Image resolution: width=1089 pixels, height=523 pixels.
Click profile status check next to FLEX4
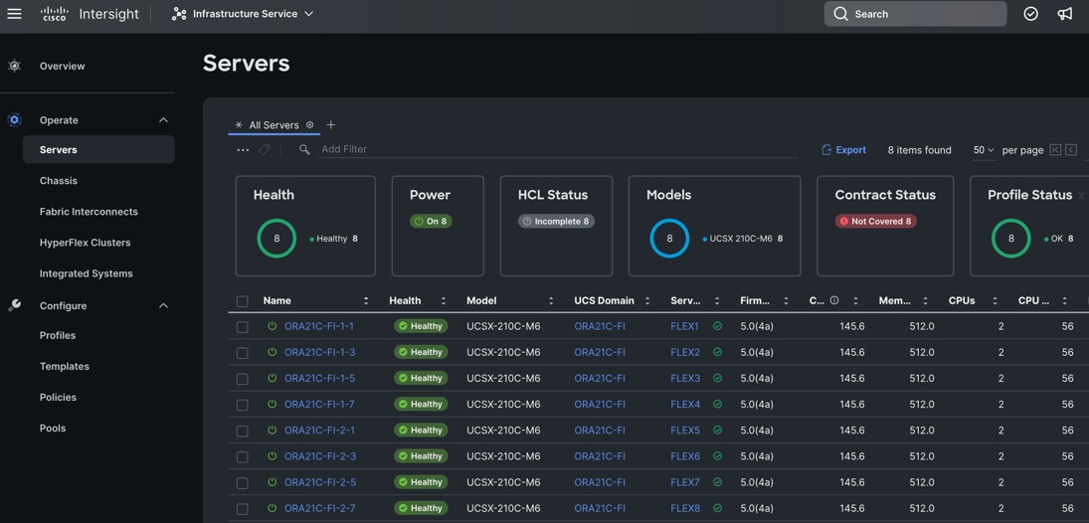717,405
